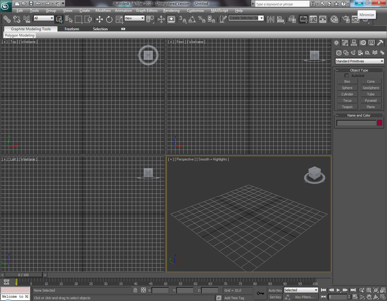The image size is (387, 301).
Task: Click the Select by Name icon
Action: (69, 20)
